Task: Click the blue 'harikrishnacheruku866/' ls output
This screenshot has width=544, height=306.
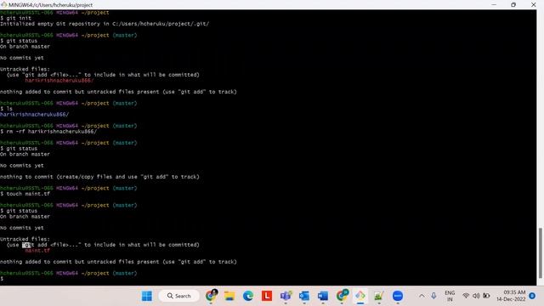Action: pos(34,115)
